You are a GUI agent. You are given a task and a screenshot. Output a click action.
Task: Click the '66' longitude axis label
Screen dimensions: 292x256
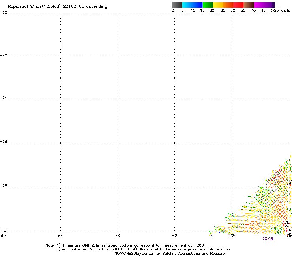[118, 236]
